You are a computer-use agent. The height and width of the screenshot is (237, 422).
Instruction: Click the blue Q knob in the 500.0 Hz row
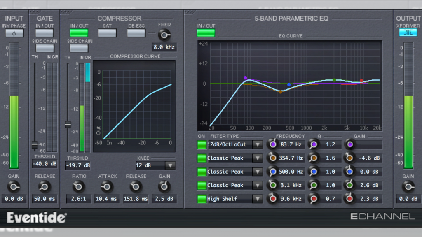click(314, 172)
